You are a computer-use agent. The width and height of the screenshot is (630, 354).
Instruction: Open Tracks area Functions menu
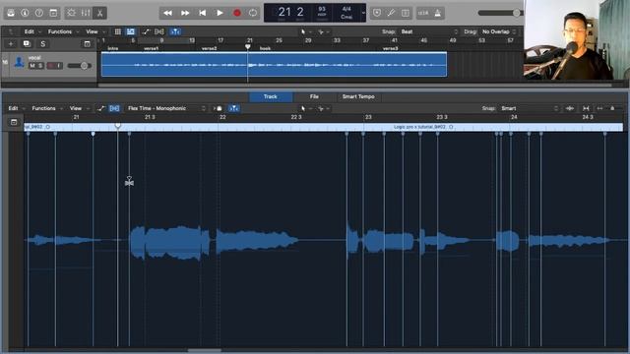pyautogui.click(x=60, y=31)
